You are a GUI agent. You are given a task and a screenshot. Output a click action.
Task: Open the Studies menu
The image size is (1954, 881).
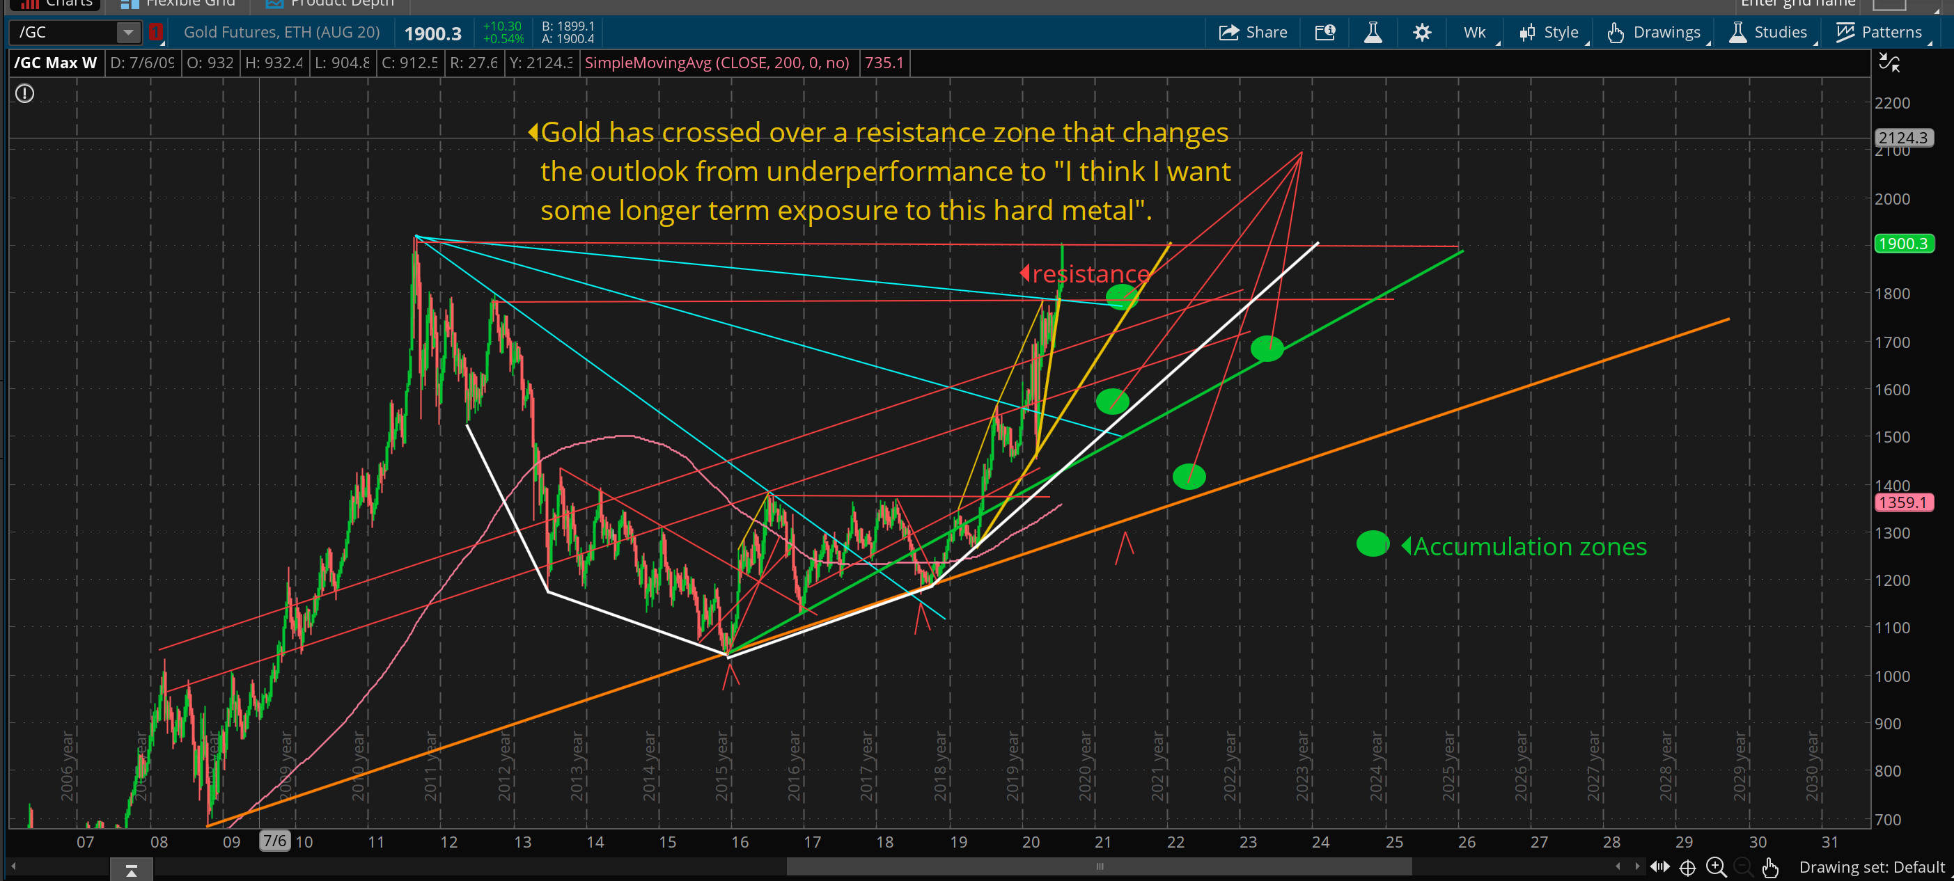point(1768,32)
